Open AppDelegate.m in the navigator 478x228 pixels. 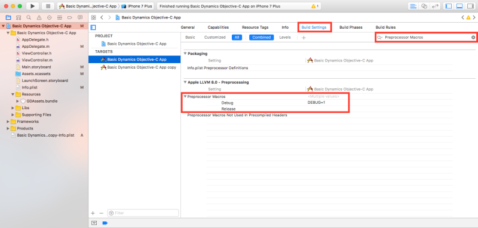click(x=35, y=47)
